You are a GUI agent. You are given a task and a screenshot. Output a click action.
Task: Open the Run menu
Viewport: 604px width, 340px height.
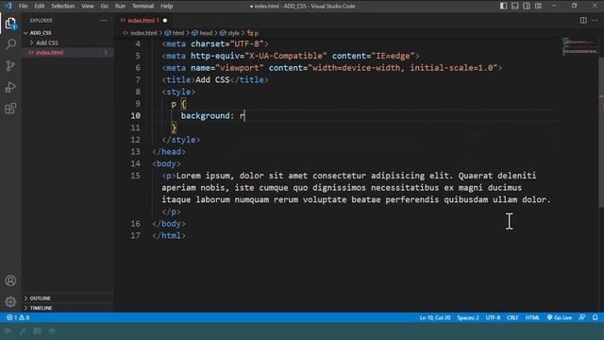pos(120,6)
